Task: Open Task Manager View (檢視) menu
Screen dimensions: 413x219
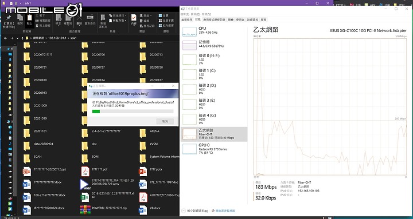Action: tap(206, 14)
